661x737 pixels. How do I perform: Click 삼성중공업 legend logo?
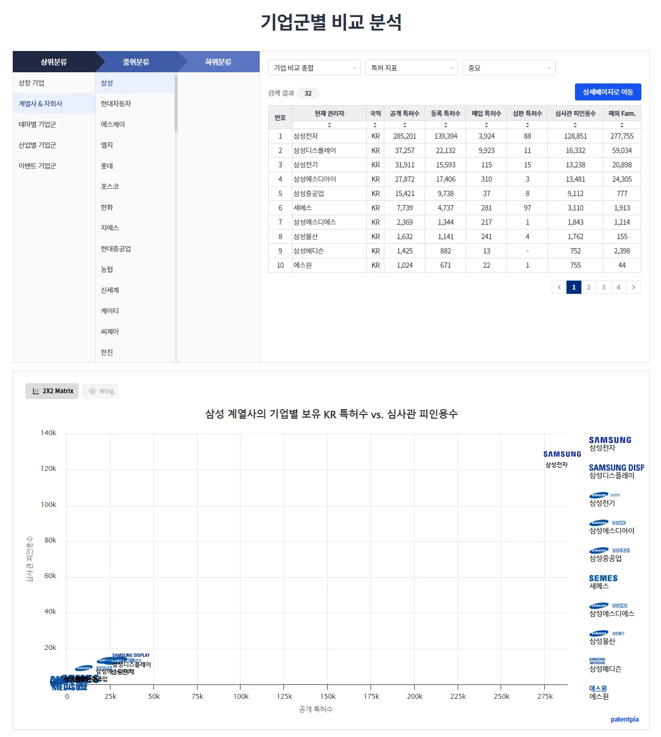pyautogui.click(x=610, y=550)
